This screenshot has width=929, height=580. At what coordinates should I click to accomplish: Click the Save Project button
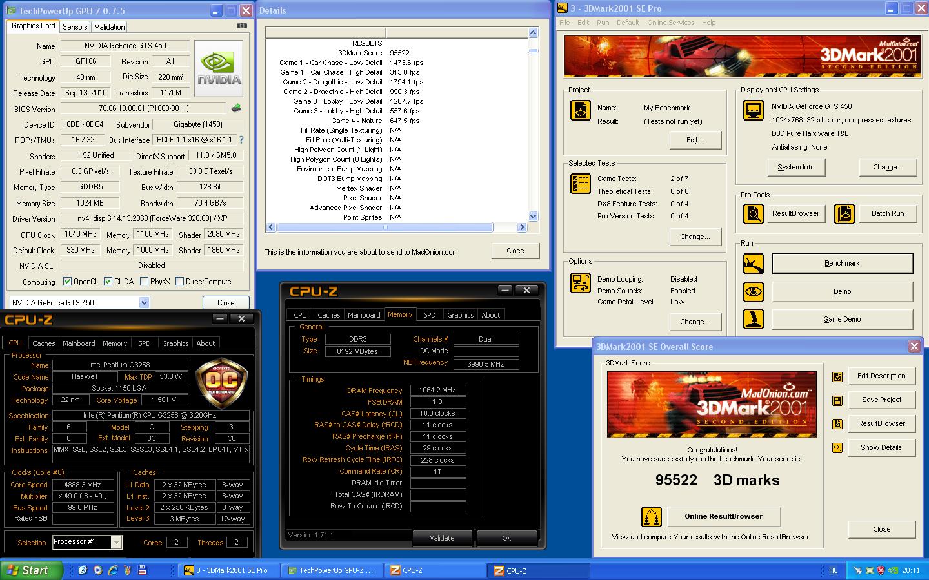tap(881, 400)
